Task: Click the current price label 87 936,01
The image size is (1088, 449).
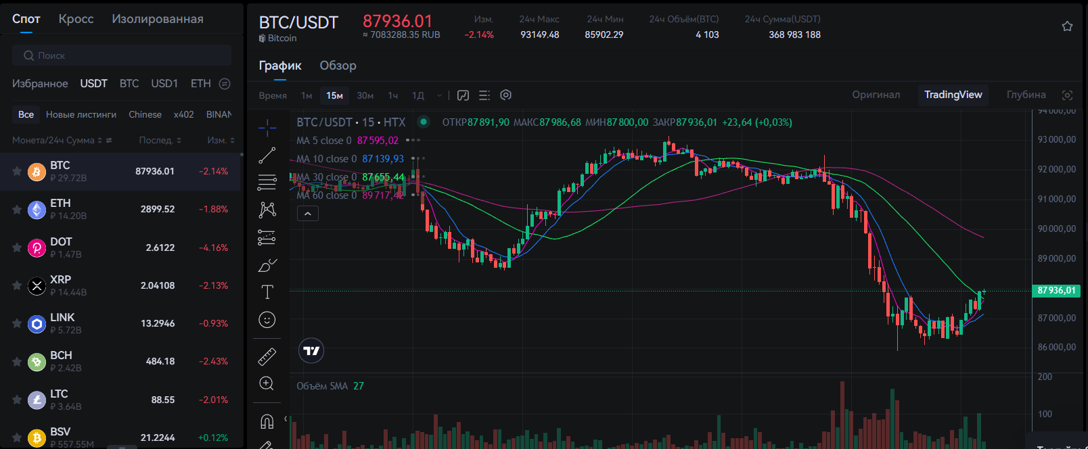Action: coord(1056,291)
